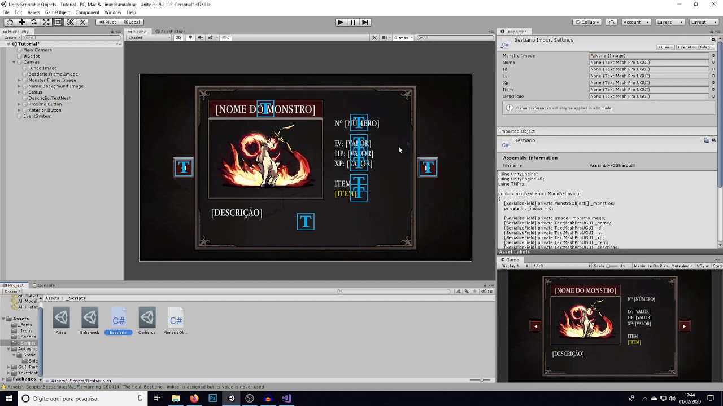Select the Scale tool
The image size is (723, 406).
pyautogui.click(x=46, y=22)
